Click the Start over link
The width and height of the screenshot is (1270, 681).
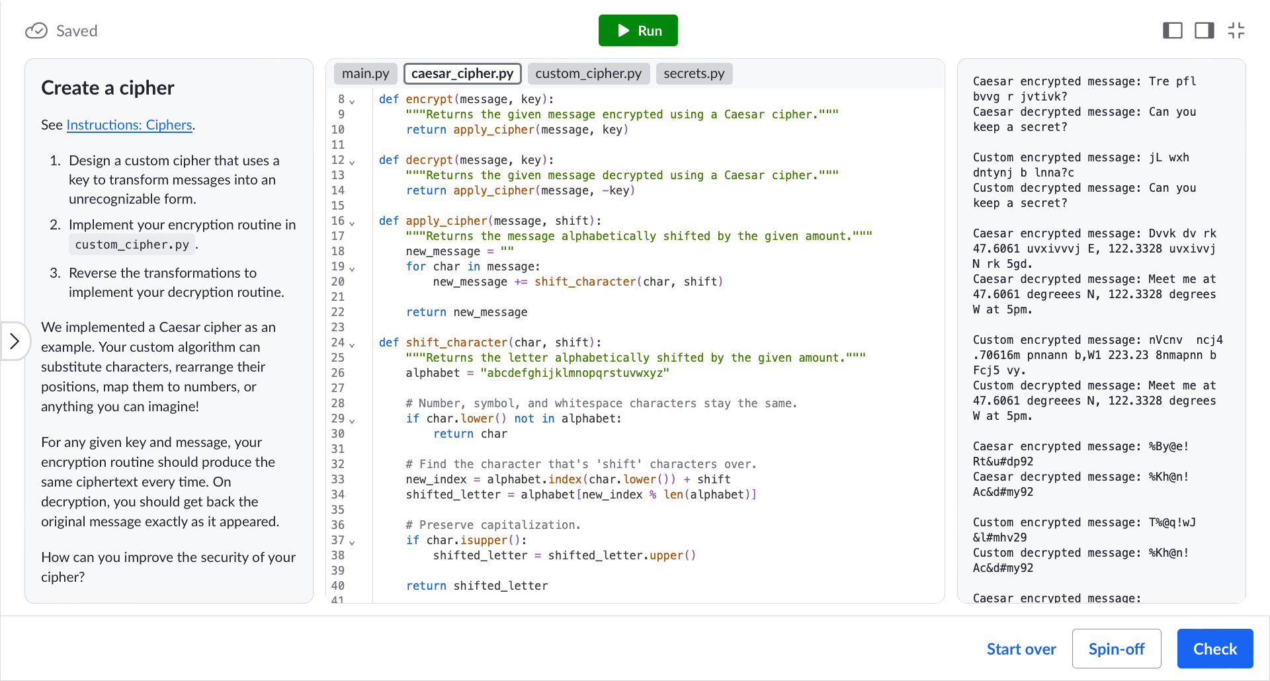(1021, 649)
